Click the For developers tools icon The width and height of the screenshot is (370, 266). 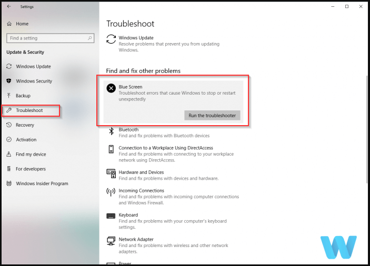click(9, 169)
